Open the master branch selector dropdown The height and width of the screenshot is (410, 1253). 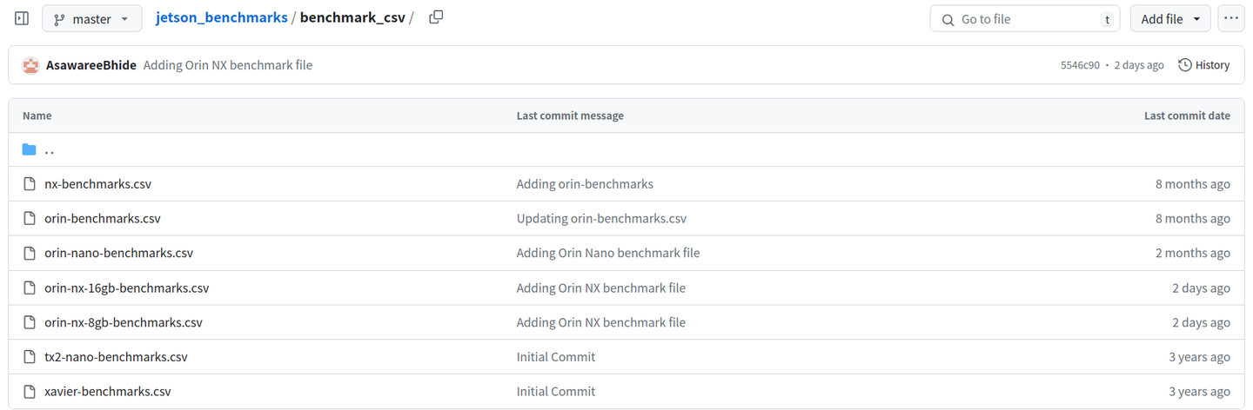[91, 18]
